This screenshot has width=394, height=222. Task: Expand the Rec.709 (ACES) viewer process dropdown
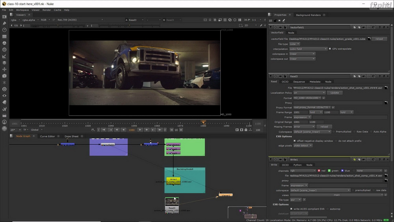coord(80,20)
